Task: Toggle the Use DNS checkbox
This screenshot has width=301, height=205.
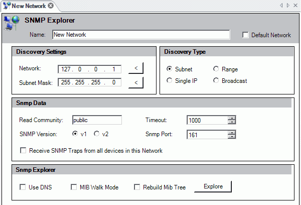Action: coord(23,187)
